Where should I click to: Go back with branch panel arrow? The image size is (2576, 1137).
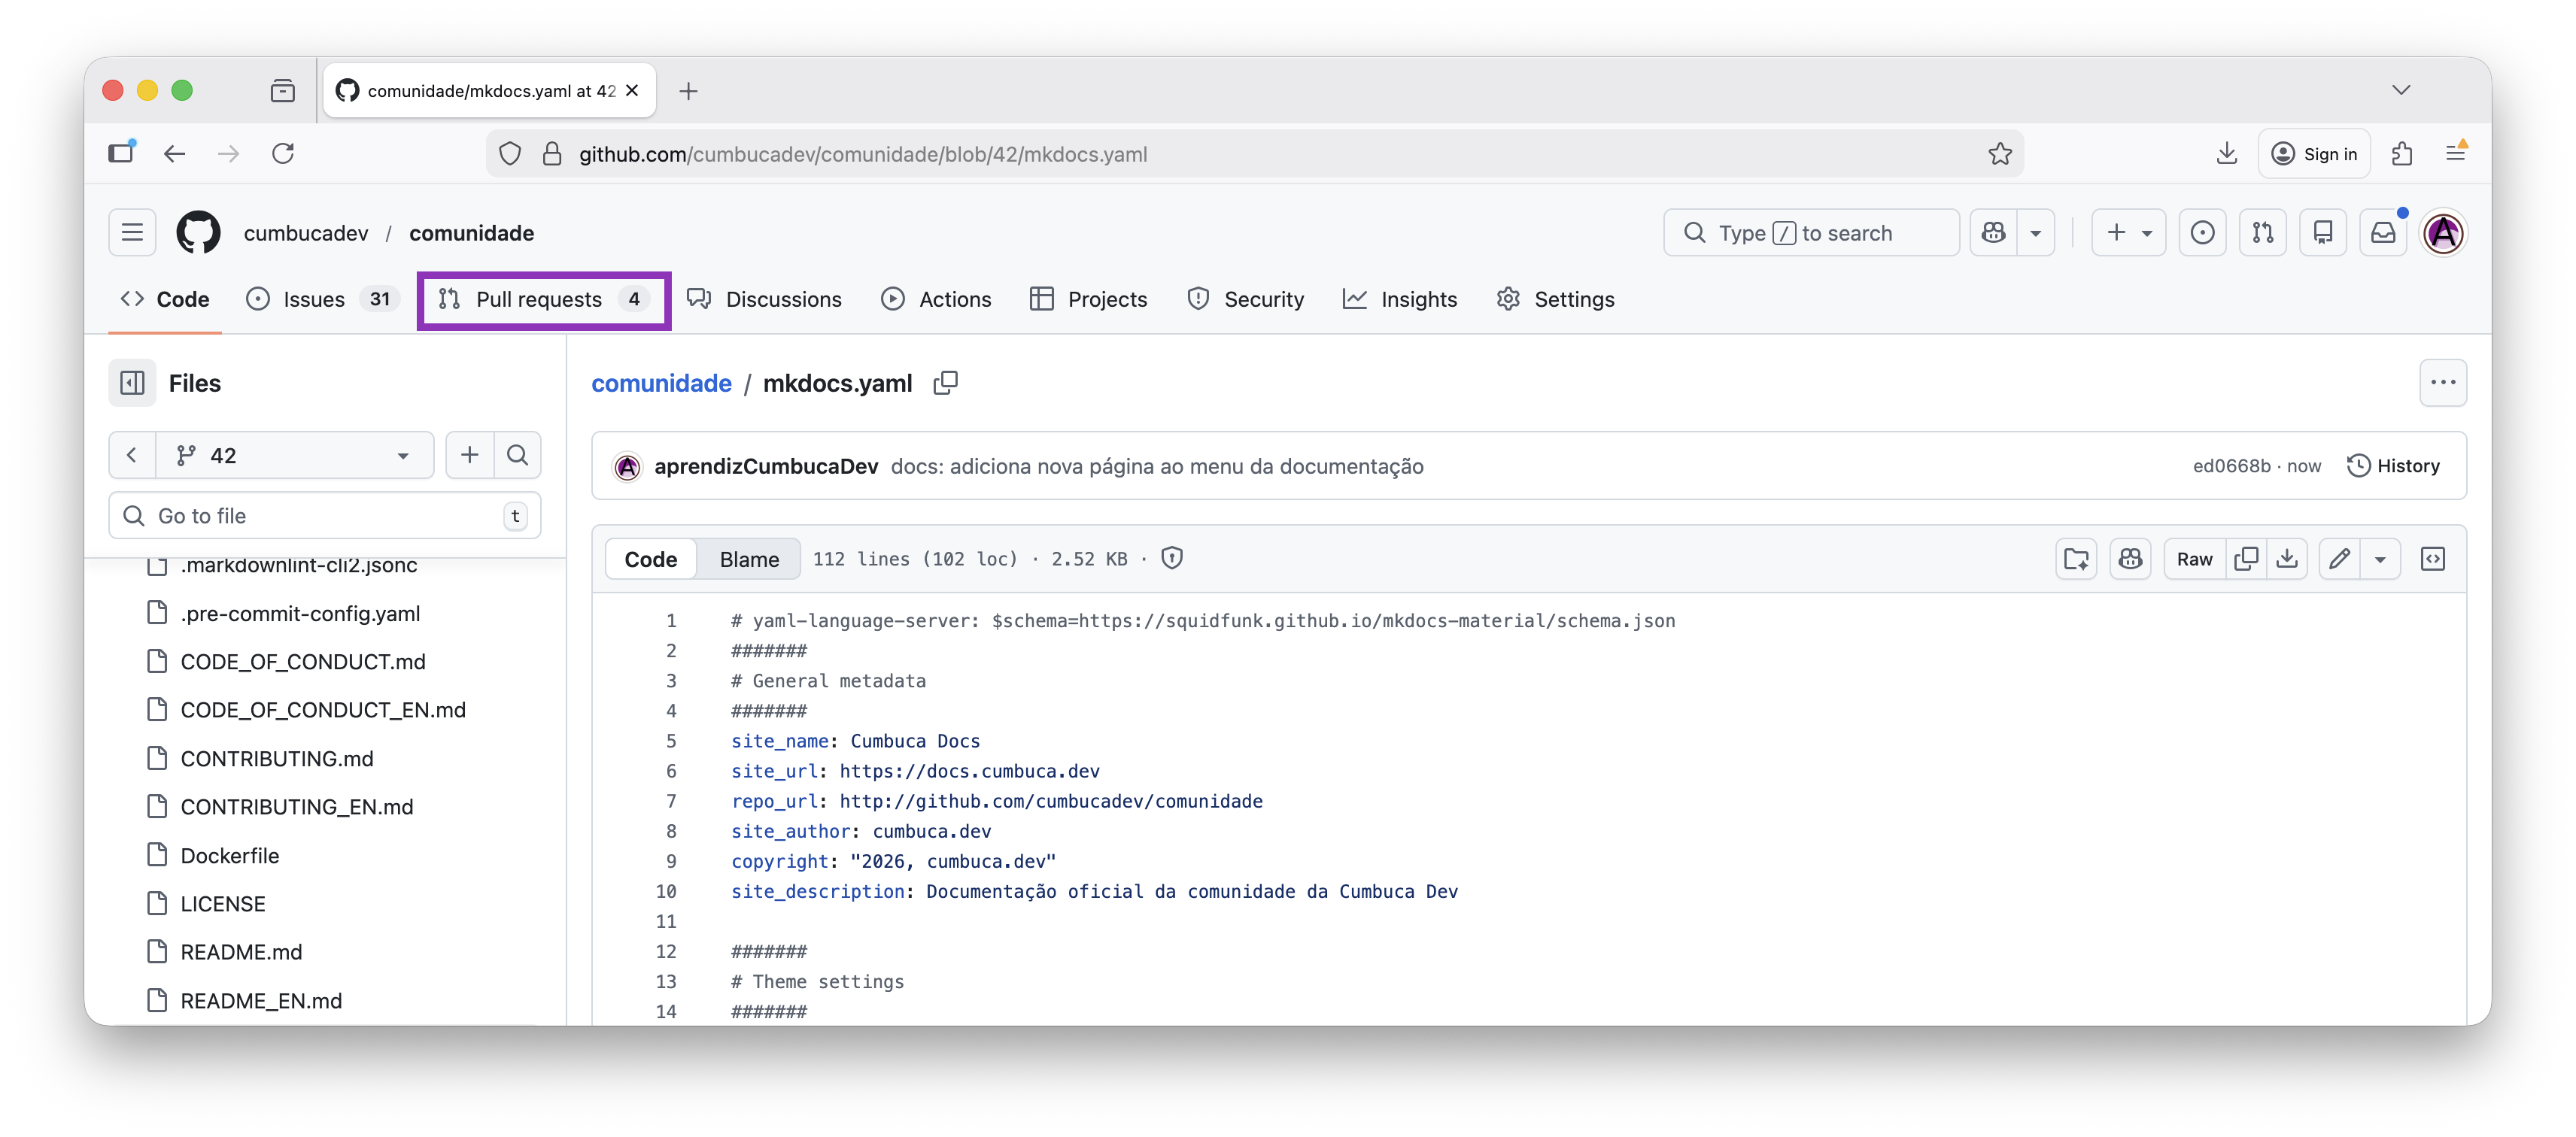(132, 456)
